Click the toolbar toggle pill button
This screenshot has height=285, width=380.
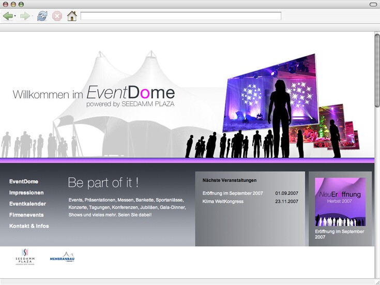373,4
